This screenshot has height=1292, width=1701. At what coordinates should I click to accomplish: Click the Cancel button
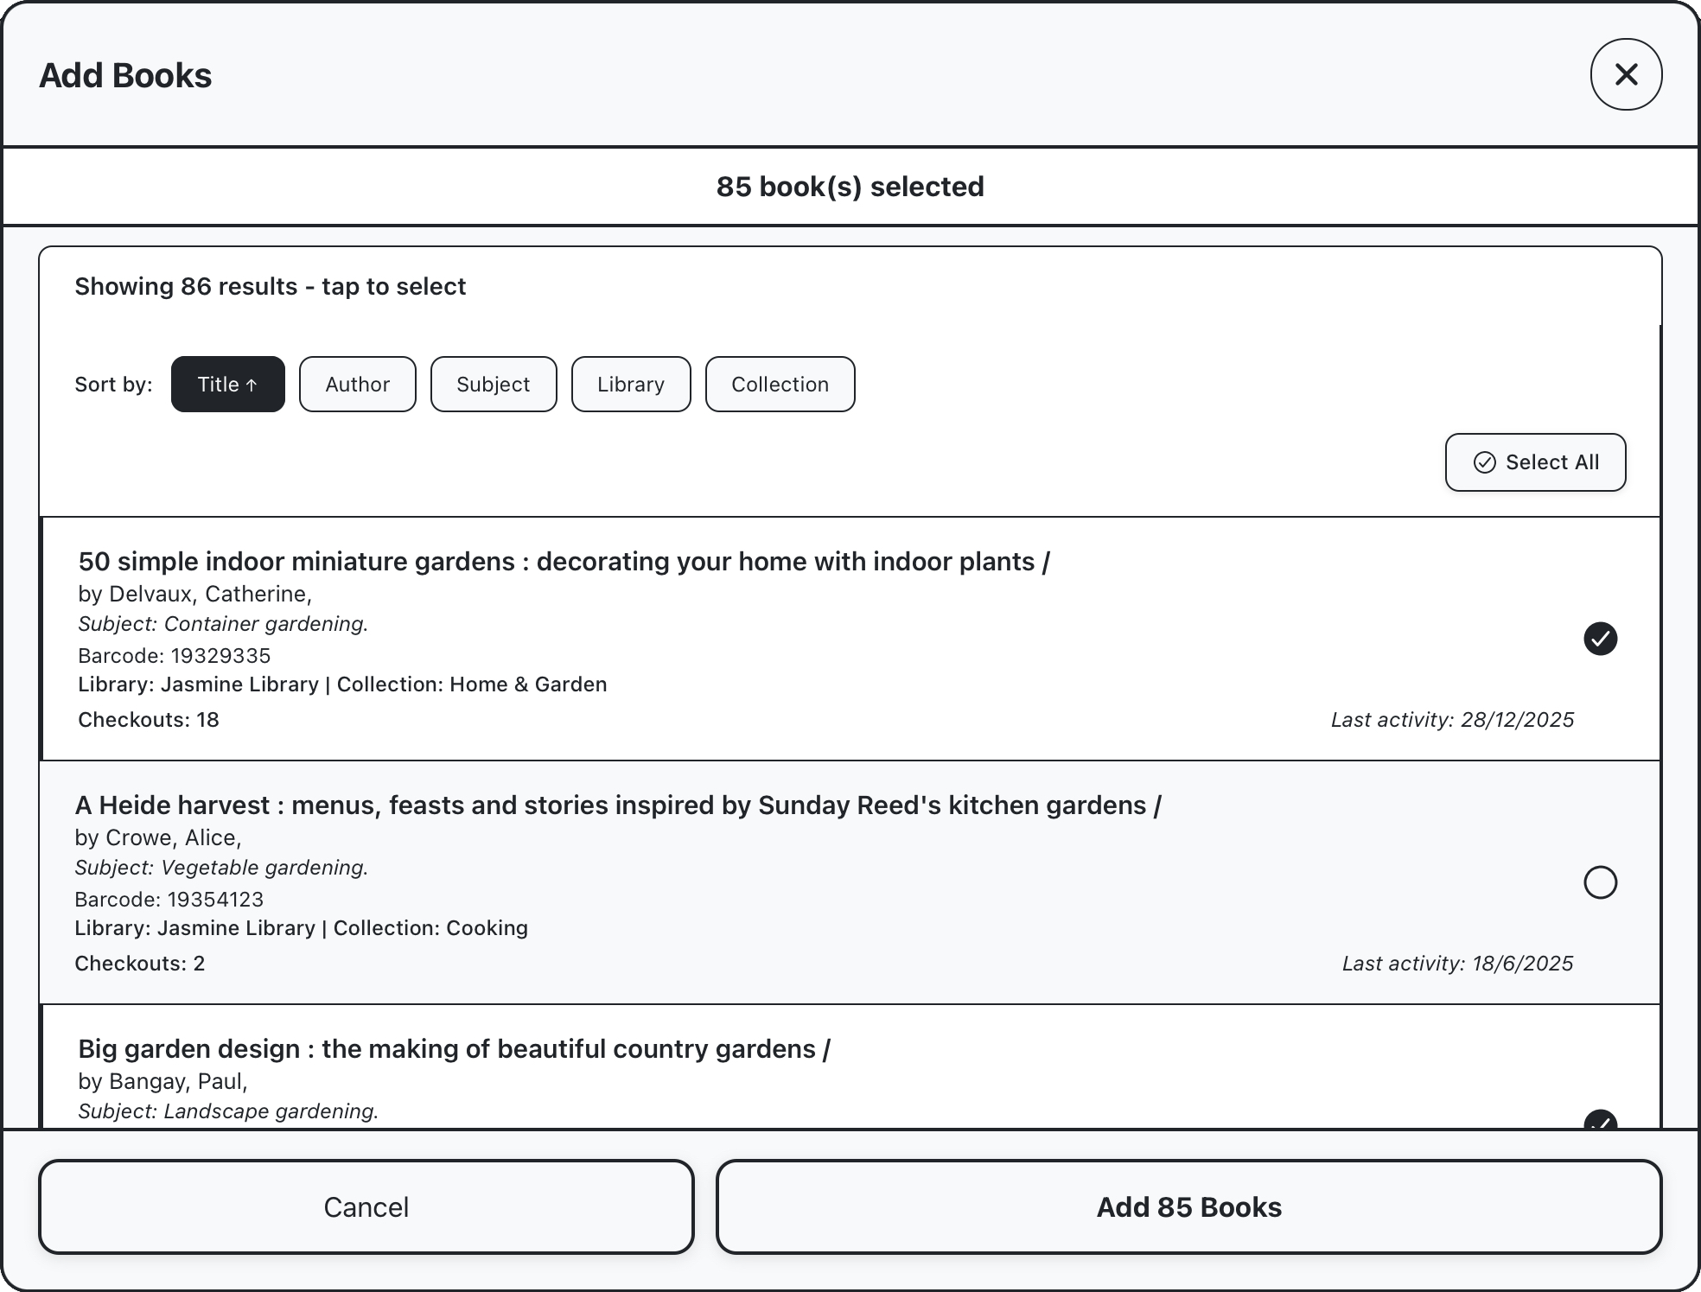point(366,1206)
